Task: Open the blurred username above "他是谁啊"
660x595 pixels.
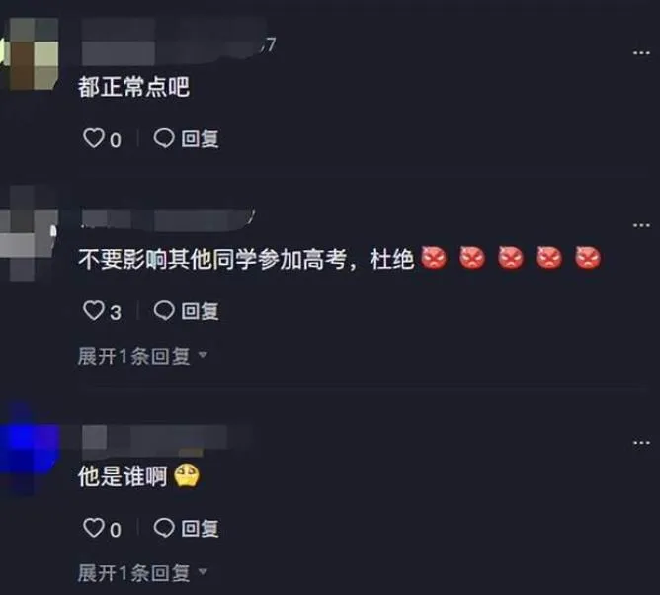Action: coord(166,441)
